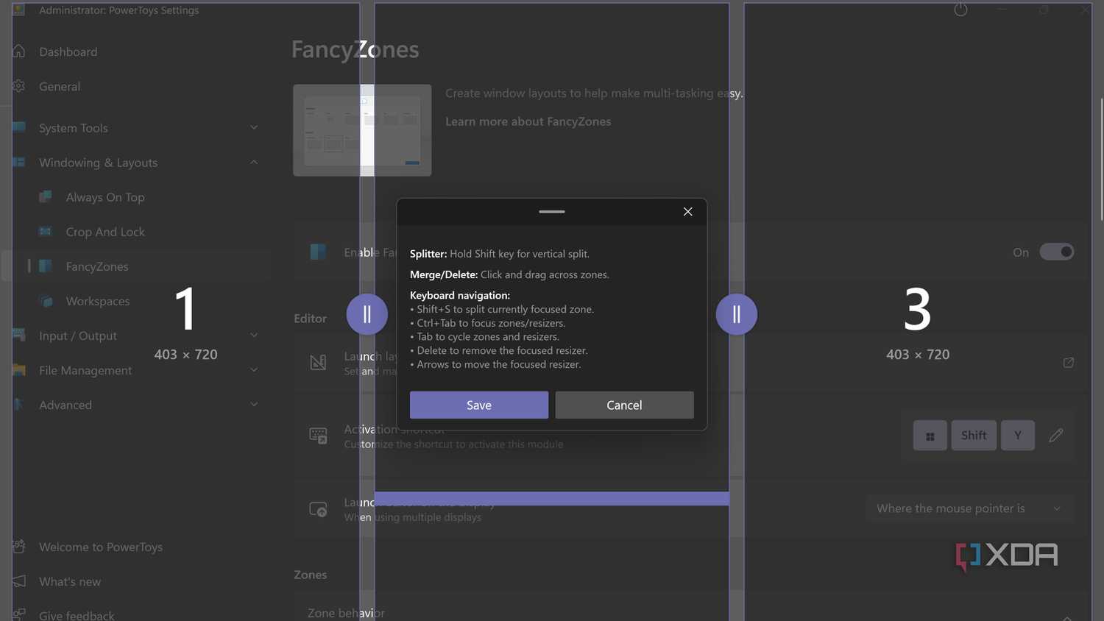Click the Welcome to PowerToys icon
This screenshot has height=621, width=1104.
click(19, 547)
